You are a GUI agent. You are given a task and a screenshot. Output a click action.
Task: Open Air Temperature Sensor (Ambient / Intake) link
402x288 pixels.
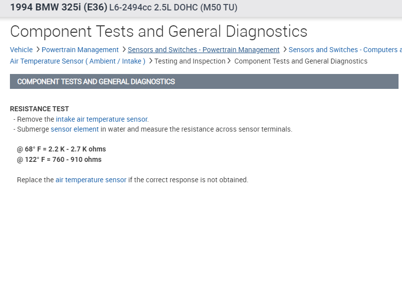click(x=77, y=61)
